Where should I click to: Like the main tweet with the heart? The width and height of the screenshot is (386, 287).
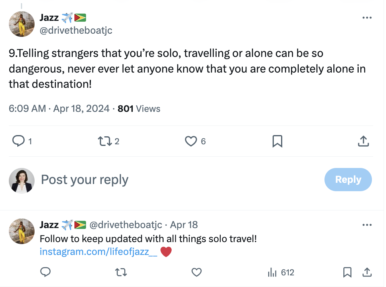point(191,141)
